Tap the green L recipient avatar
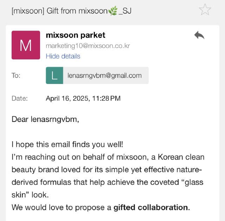Image resolution: width=225 pixels, height=221 pixels. coord(54,76)
